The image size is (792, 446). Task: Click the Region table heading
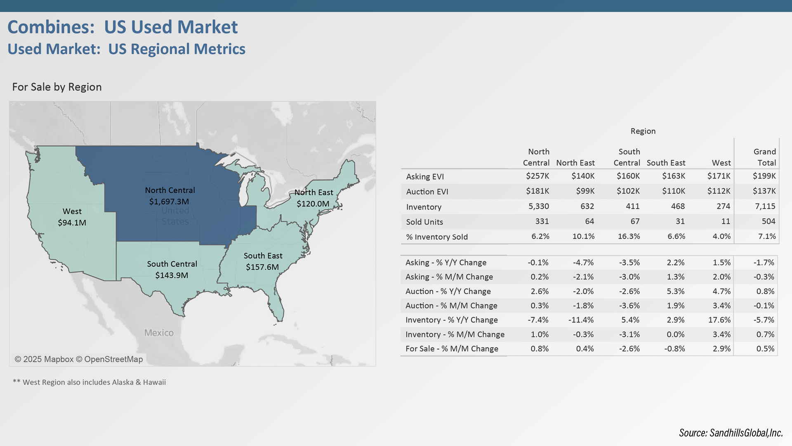[x=643, y=131]
